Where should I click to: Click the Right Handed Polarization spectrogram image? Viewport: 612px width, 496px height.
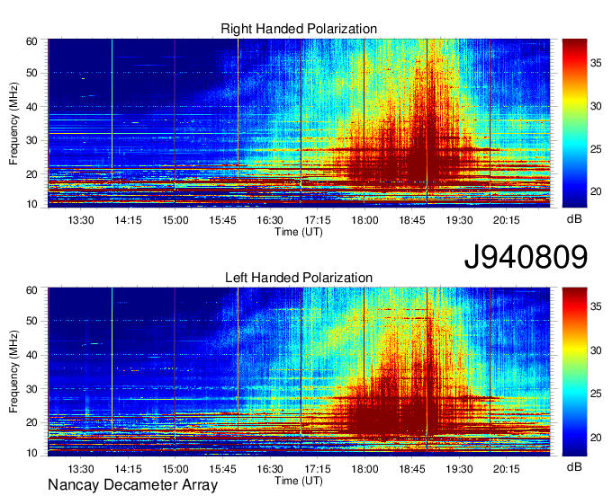(299, 123)
